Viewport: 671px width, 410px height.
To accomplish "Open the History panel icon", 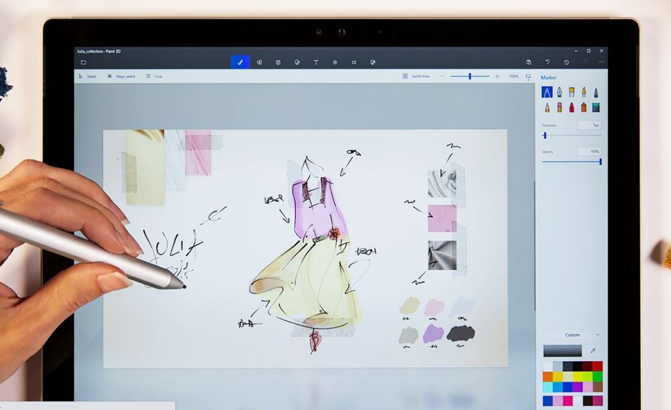I will point(566,63).
